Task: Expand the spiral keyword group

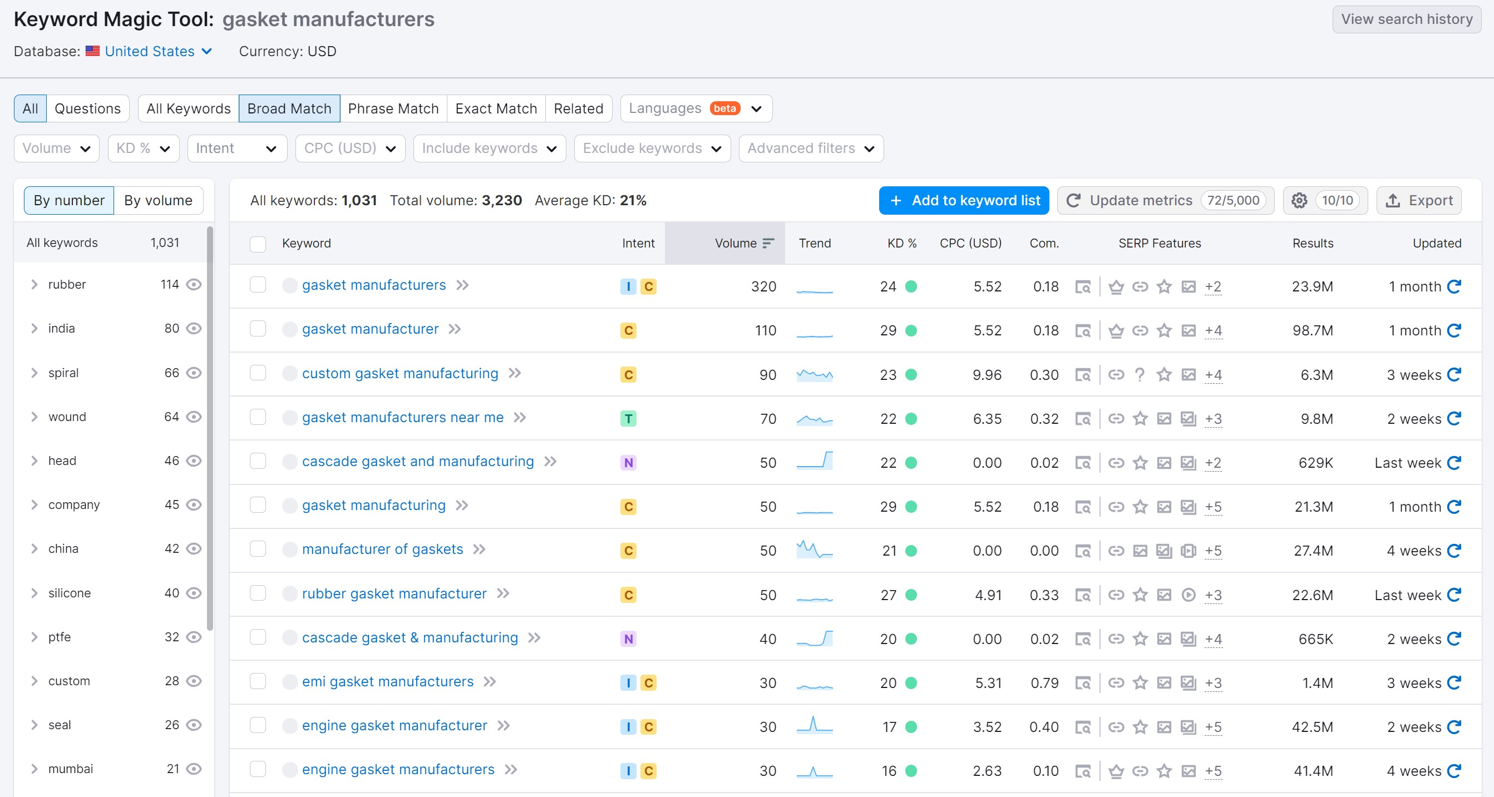Action: (x=34, y=373)
